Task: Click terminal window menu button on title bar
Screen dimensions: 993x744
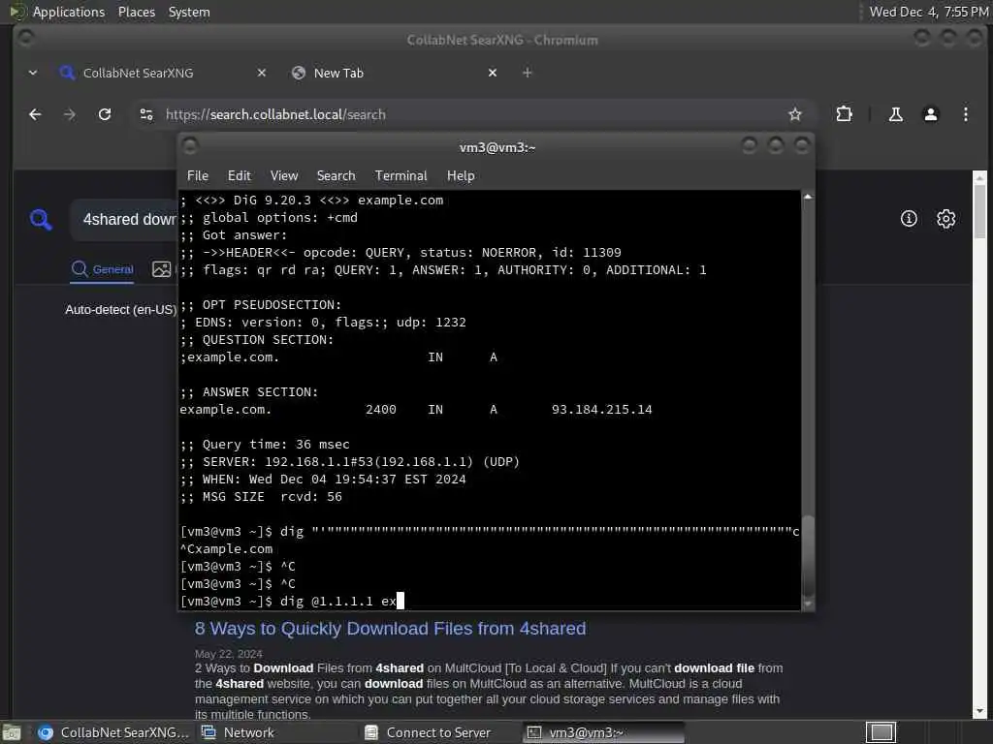Action: point(190,146)
